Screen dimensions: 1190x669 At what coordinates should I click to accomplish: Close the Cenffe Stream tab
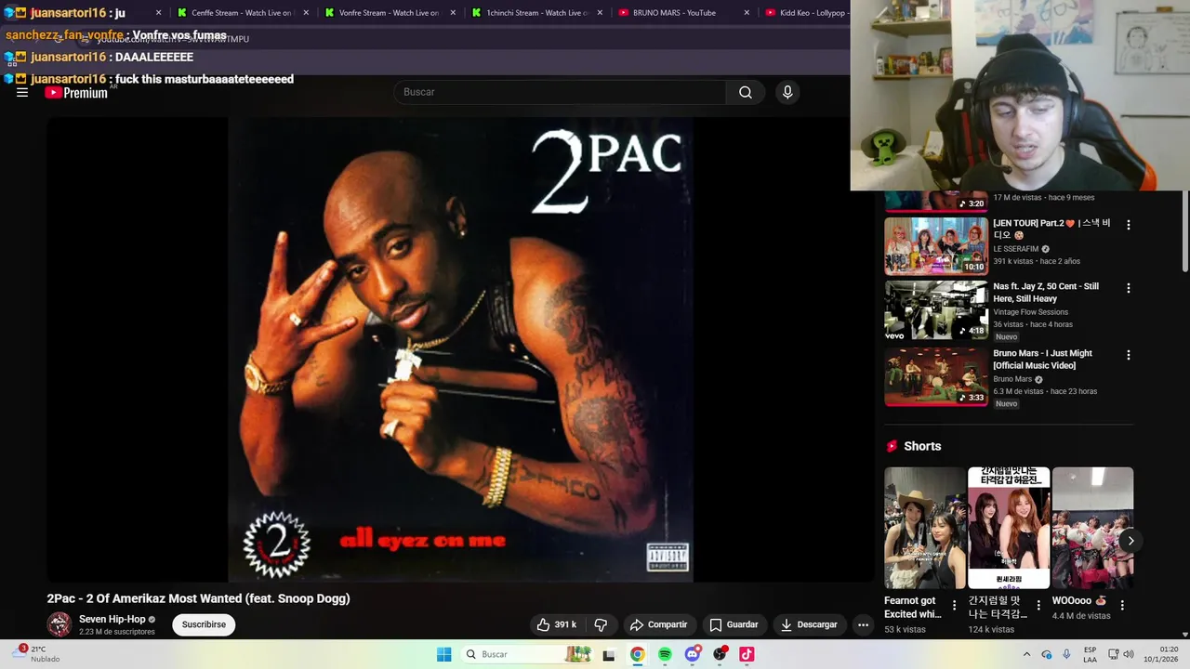pyautogui.click(x=306, y=13)
